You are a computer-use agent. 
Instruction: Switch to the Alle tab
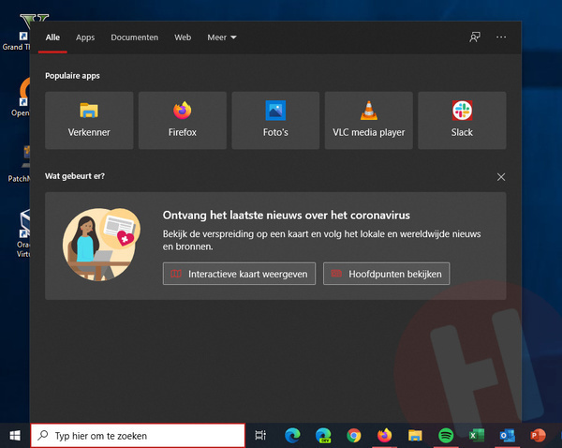click(x=52, y=37)
